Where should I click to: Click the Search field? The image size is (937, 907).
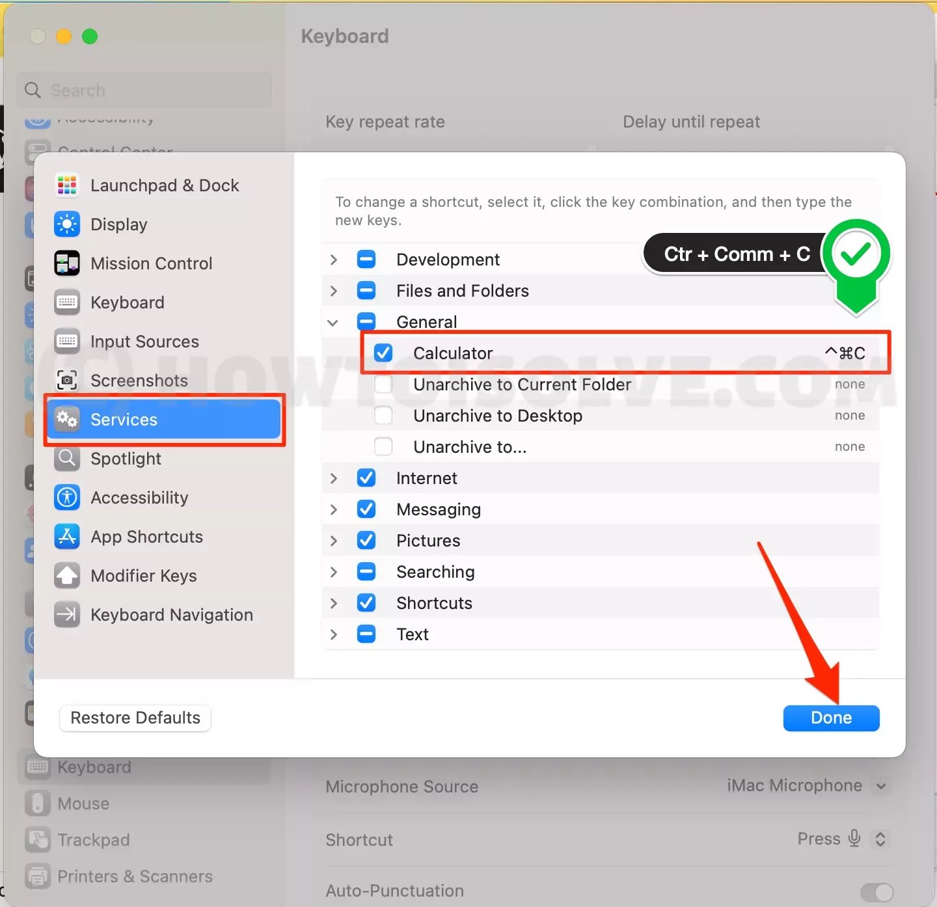[143, 90]
